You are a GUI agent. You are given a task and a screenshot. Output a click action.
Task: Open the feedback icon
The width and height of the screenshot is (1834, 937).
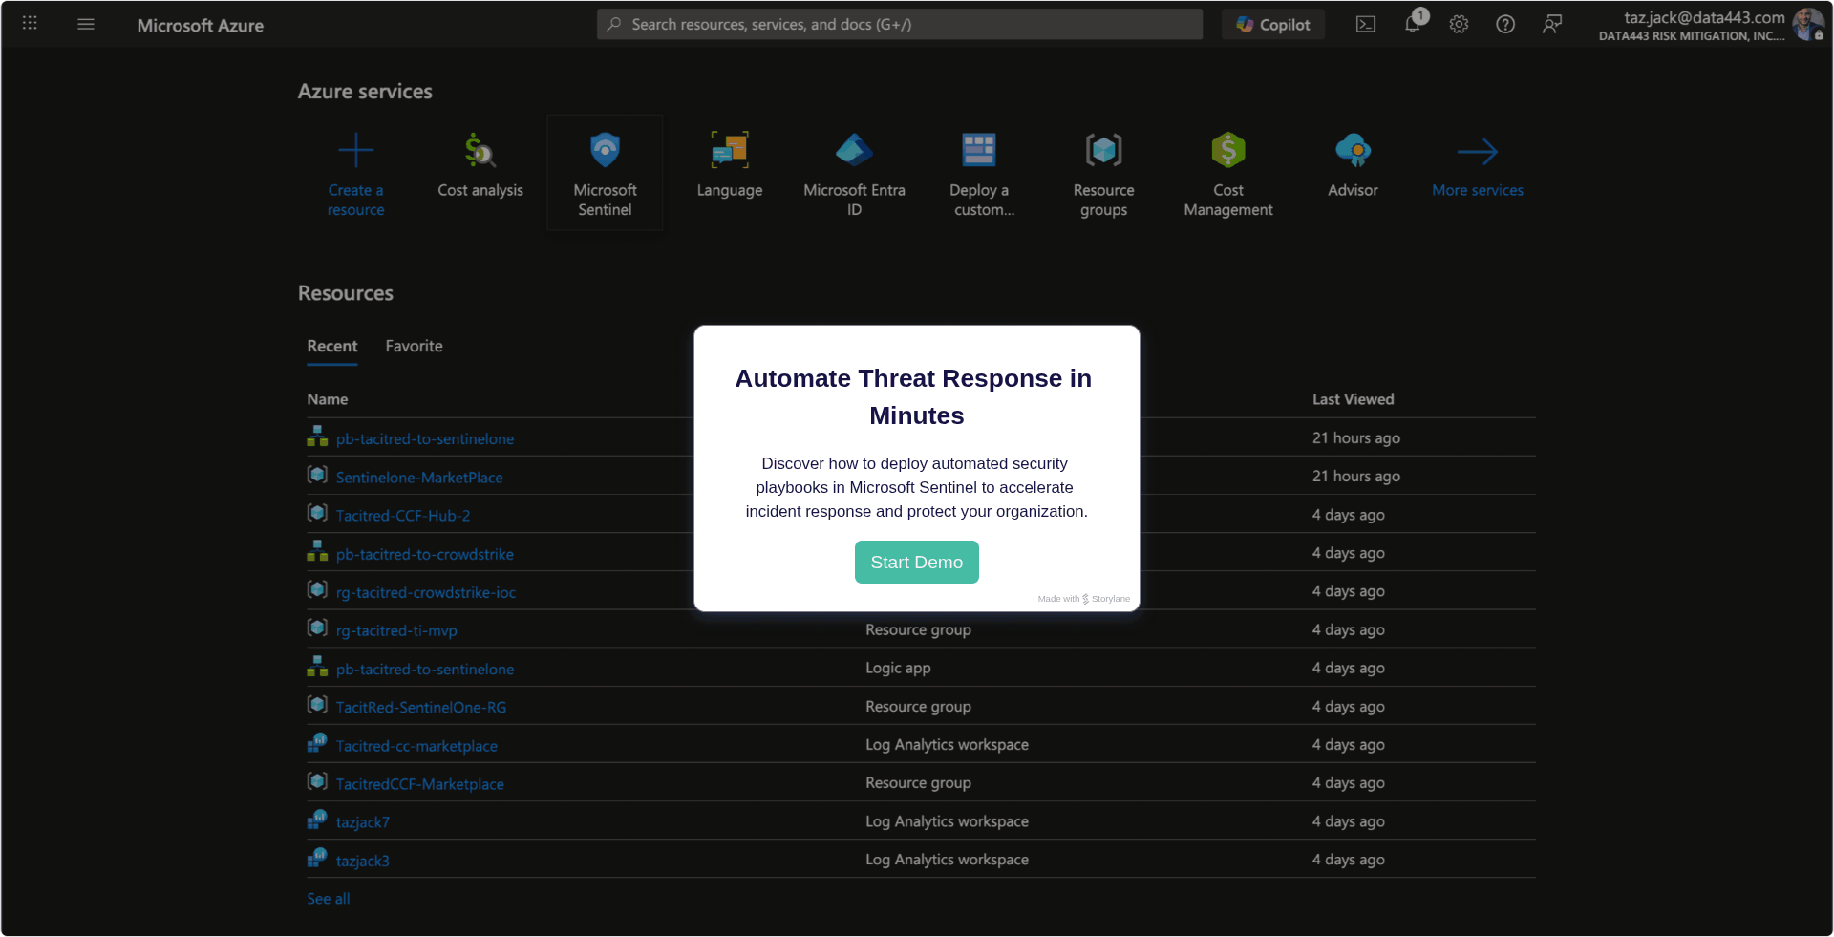(1552, 24)
